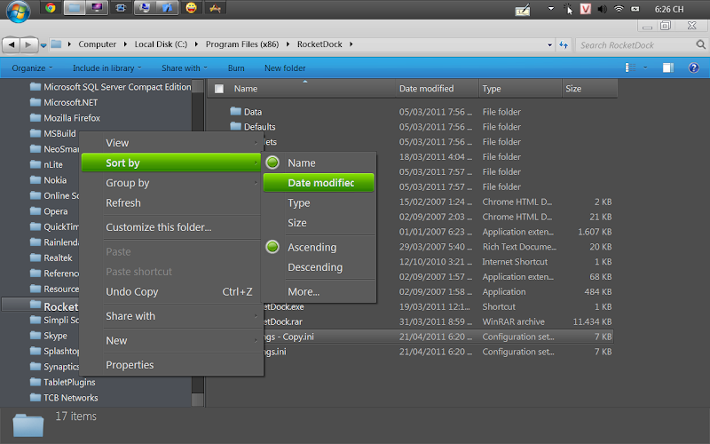Viewport: 710px width, 444px height.
Task: Click the Configuration set... 21/04/2011 Copy.ini row
Action: click(x=437, y=337)
